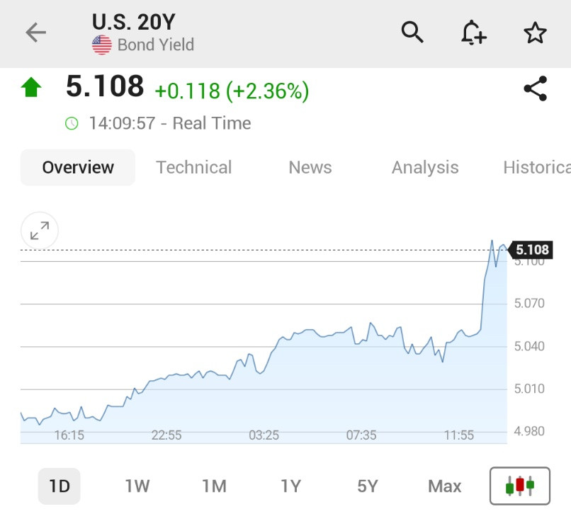571x521 pixels.
Task: Switch to candlestick chart view
Action: [520, 486]
